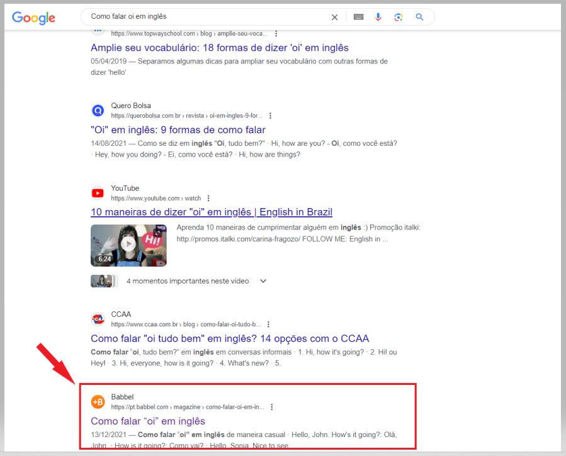Click the 'CCAA' site name text

(121, 314)
